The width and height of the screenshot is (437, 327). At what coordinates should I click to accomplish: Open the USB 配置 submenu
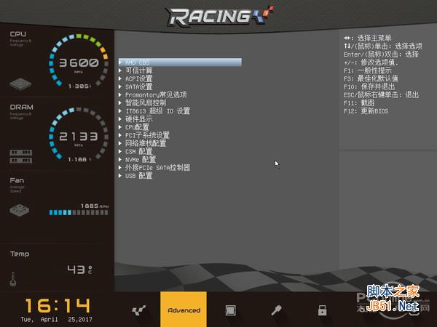pos(139,175)
